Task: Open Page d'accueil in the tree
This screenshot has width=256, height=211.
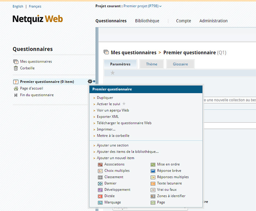Action: tap(31, 88)
